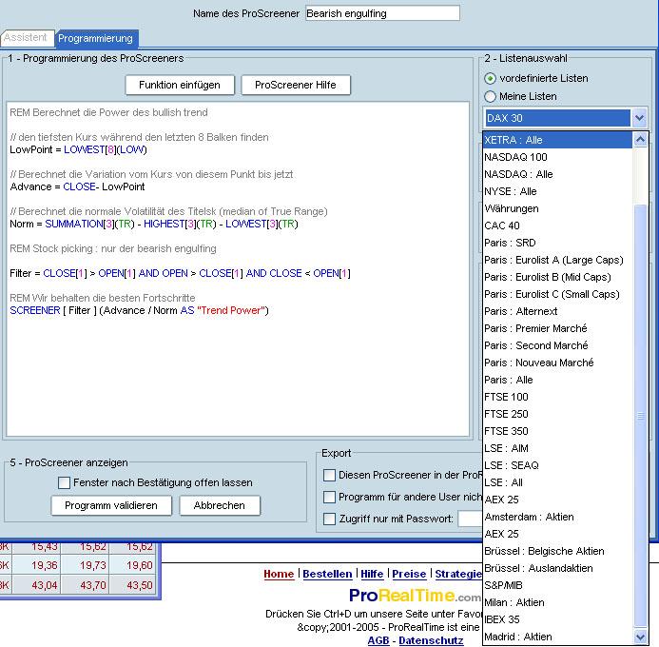Switch to the Assistent tab
Image resolution: width=659 pixels, height=647 pixels.
click(25, 38)
